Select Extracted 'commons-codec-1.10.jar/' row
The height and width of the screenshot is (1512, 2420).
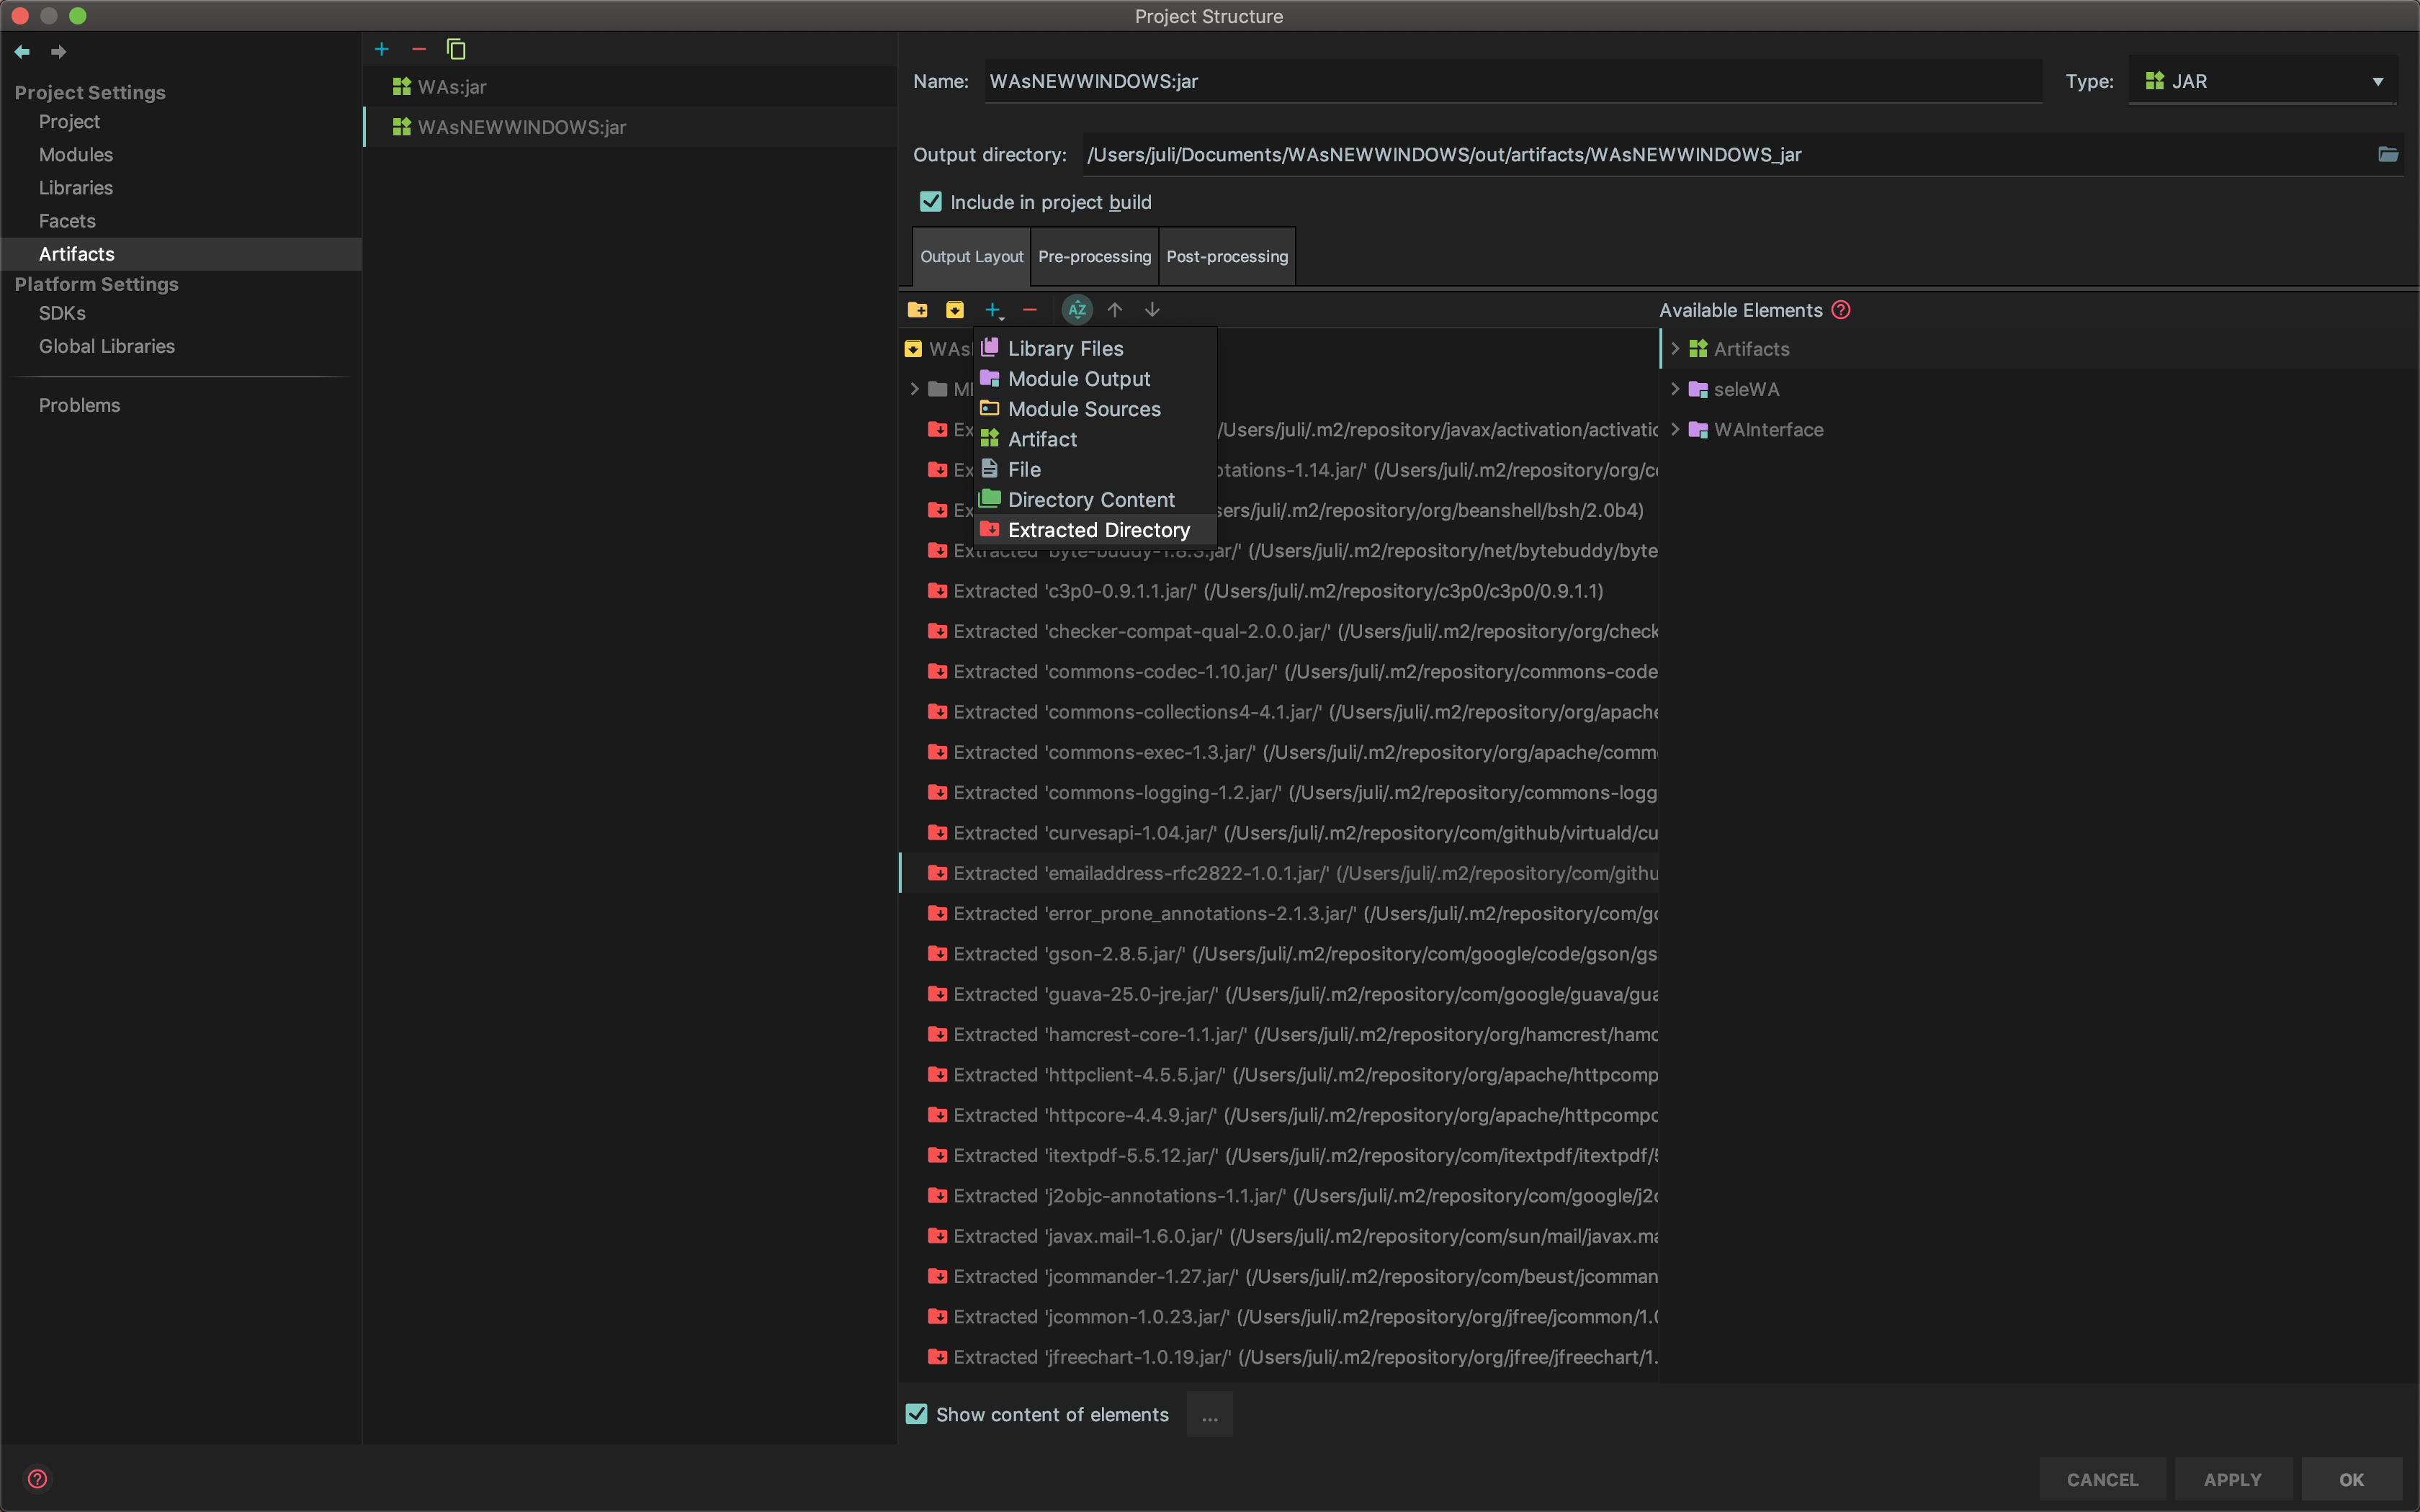point(1279,672)
